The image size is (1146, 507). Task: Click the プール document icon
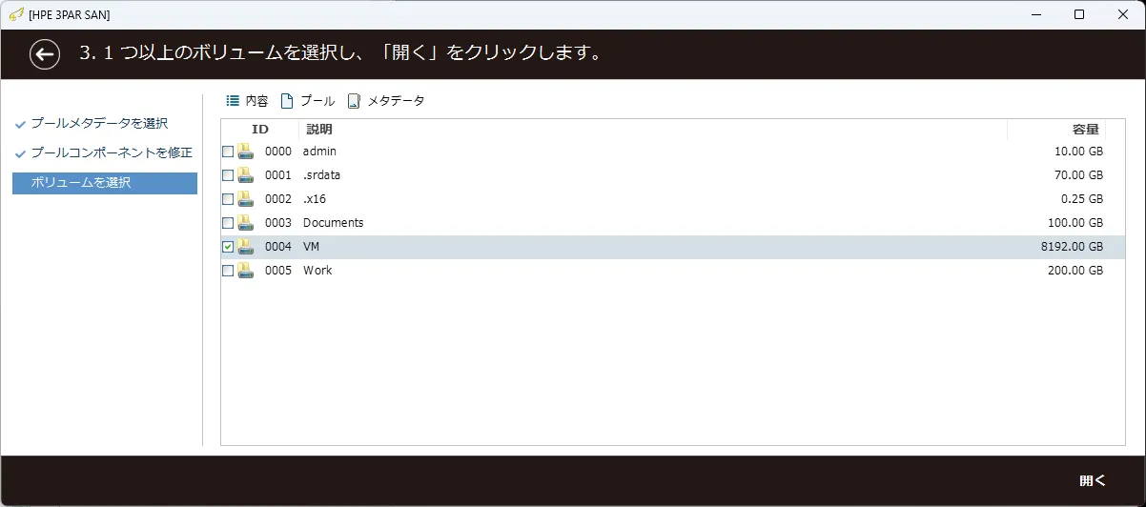click(287, 101)
